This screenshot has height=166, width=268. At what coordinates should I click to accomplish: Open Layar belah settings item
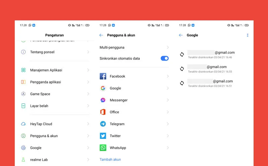(x=39, y=106)
